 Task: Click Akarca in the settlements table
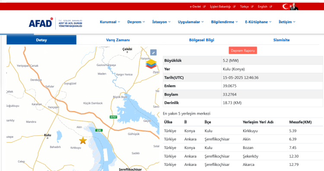pyautogui.click(x=248, y=165)
